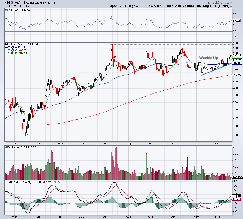The image size is (243, 219).
Task: Click the 'Chg +7.33 (+1.40%)' header value
Action: (x=216, y=6)
